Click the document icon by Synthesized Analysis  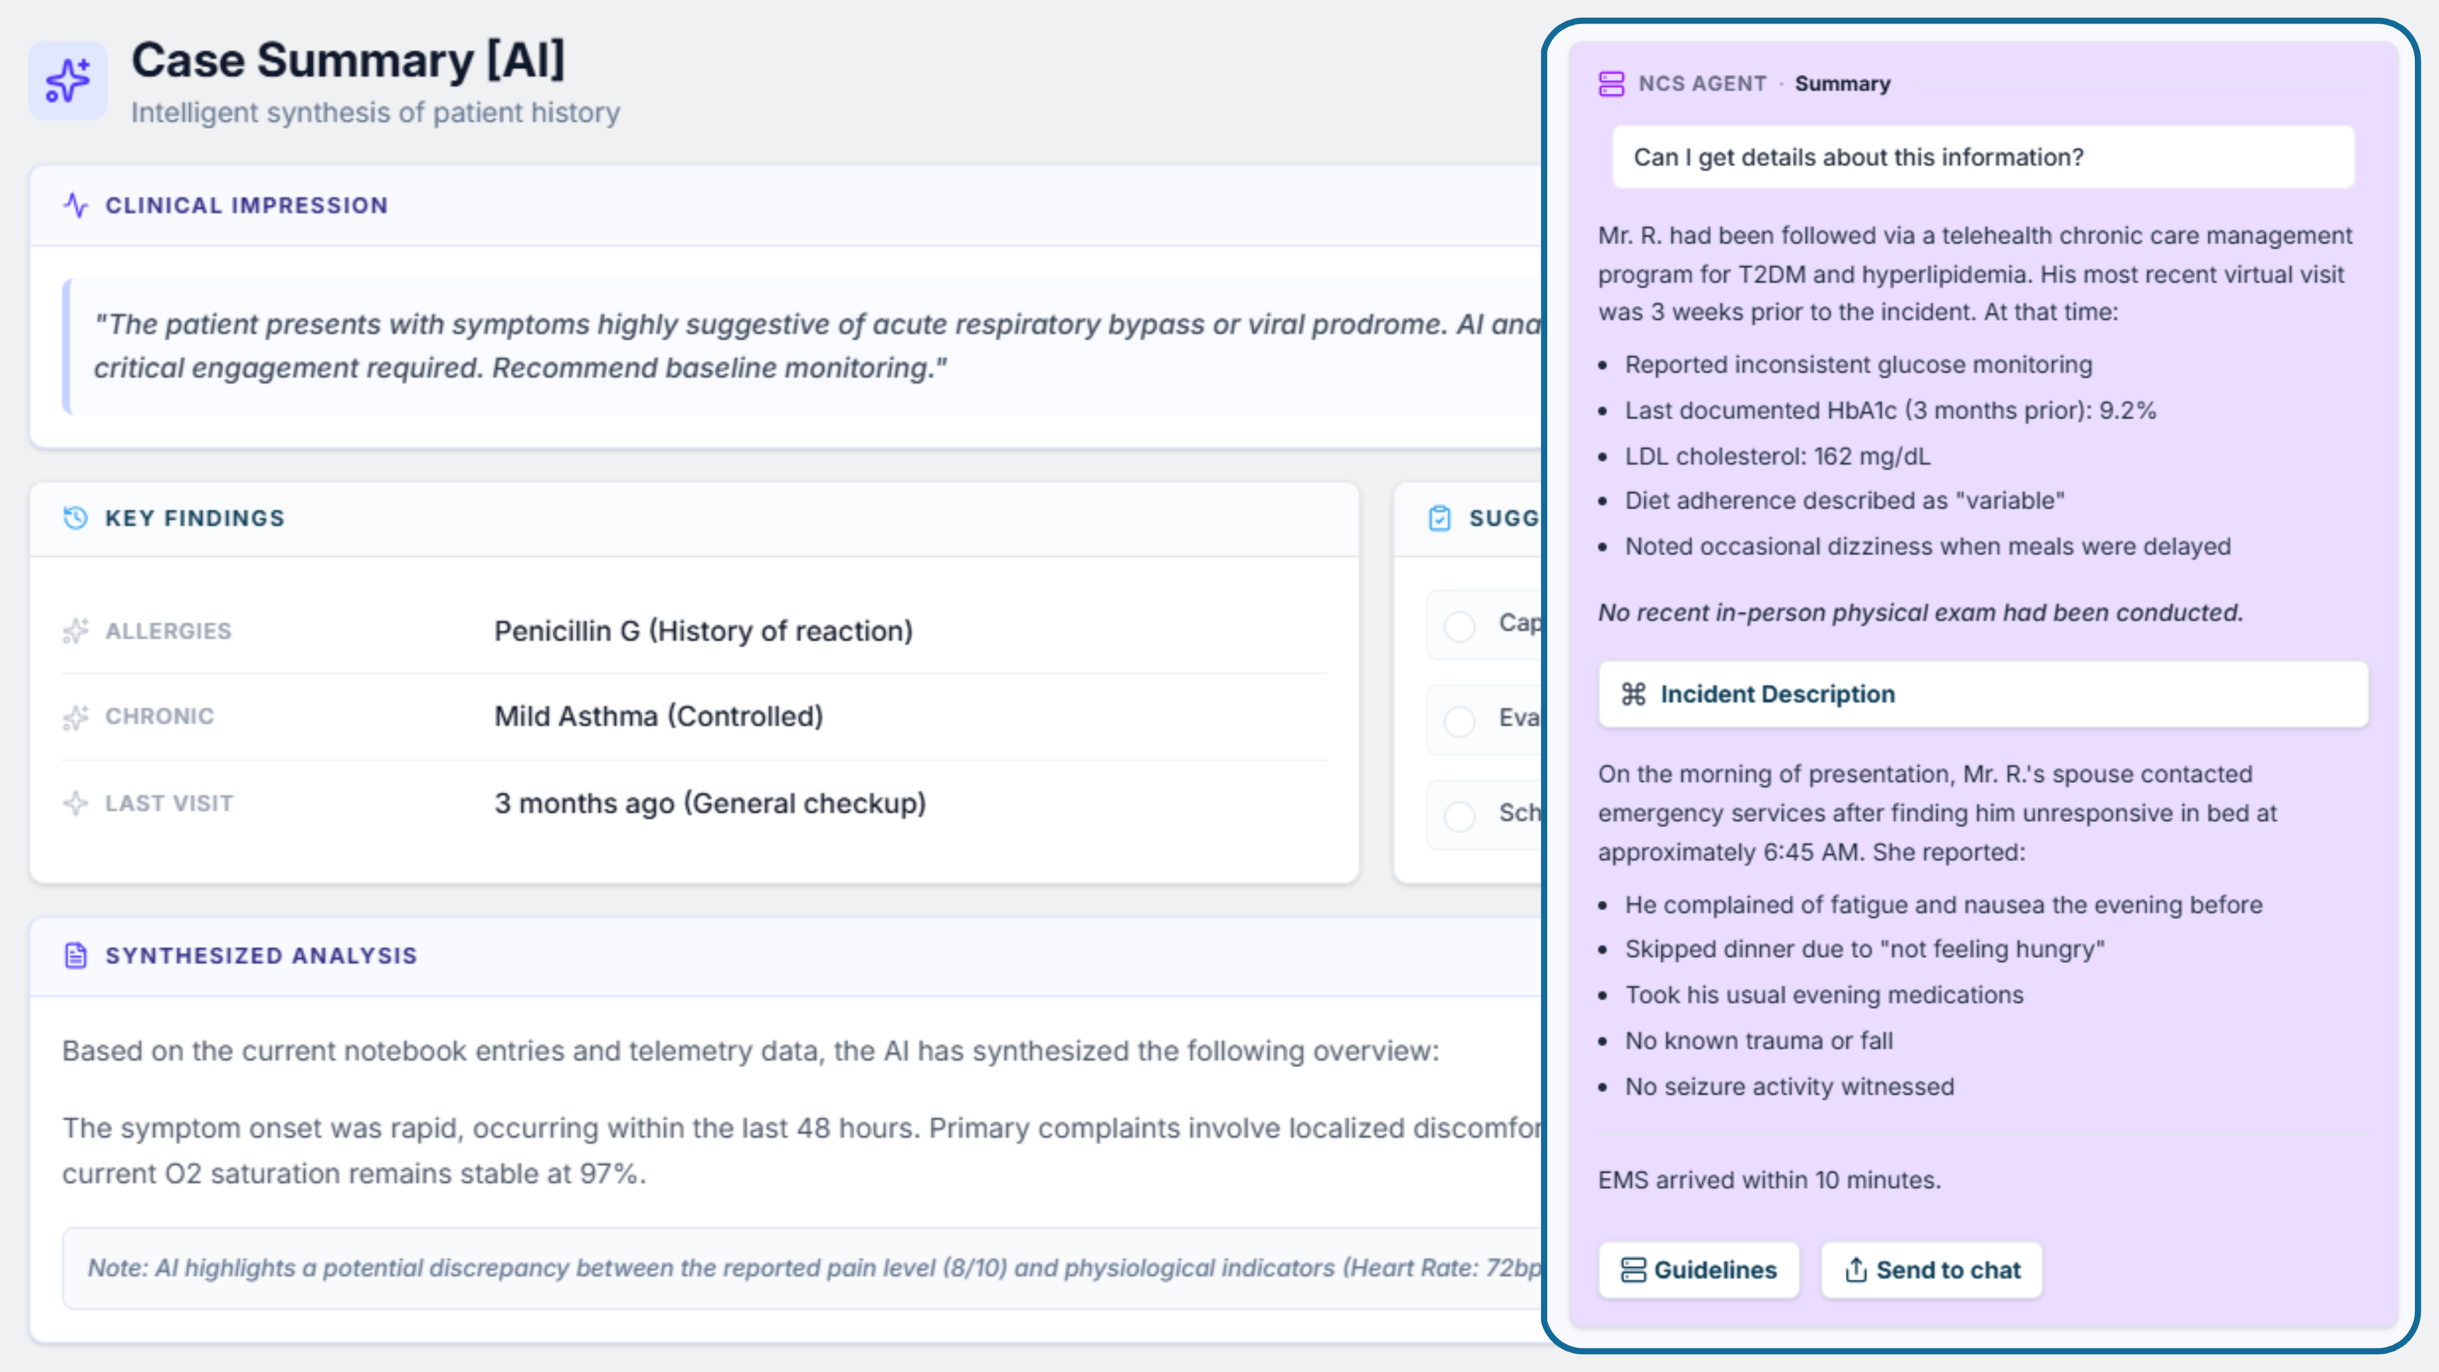(x=76, y=955)
